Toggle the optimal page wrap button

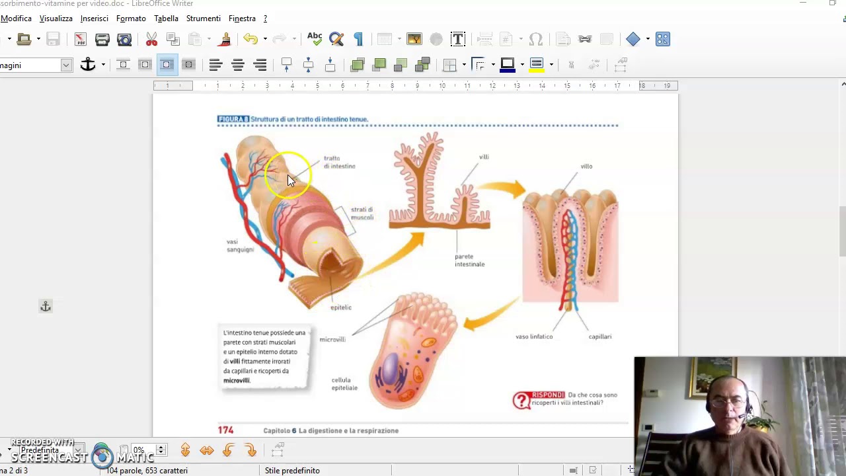(x=167, y=65)
